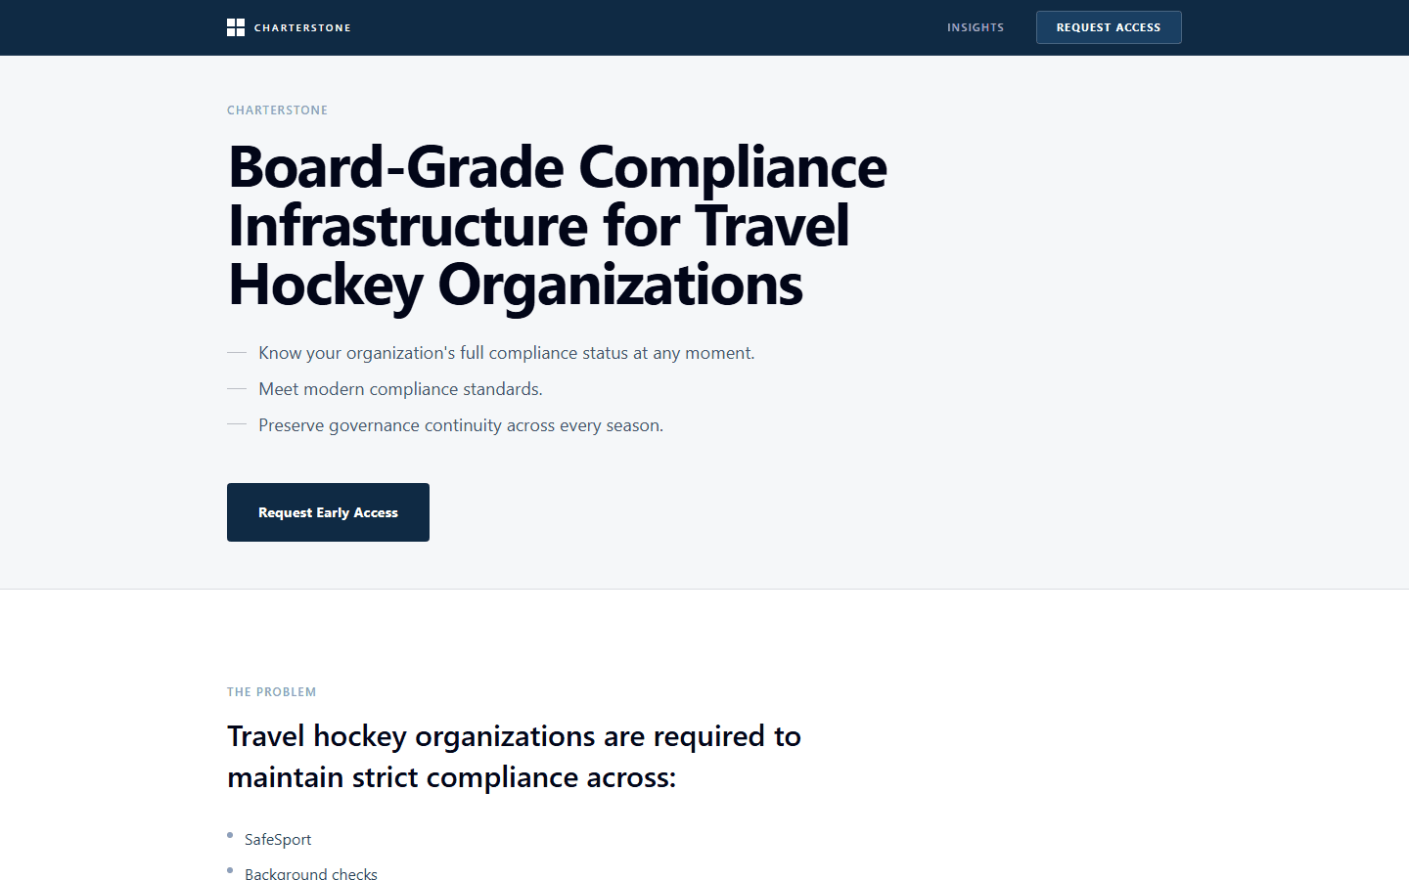Select the dash icon before 'Meet modern compliance'

click(237, 389)
